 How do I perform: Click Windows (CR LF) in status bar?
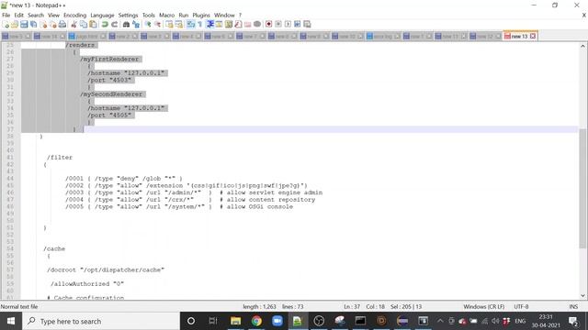pos(484,307)
